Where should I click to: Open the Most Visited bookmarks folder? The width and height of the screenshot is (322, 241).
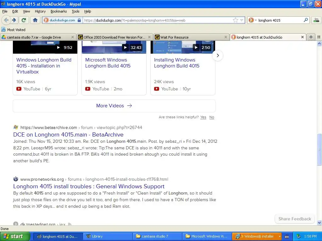[x=13, y=30]
